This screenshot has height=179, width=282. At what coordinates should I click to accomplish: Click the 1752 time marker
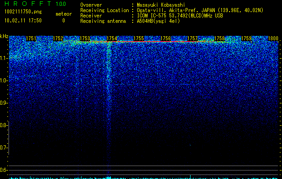tap(58, 38)
